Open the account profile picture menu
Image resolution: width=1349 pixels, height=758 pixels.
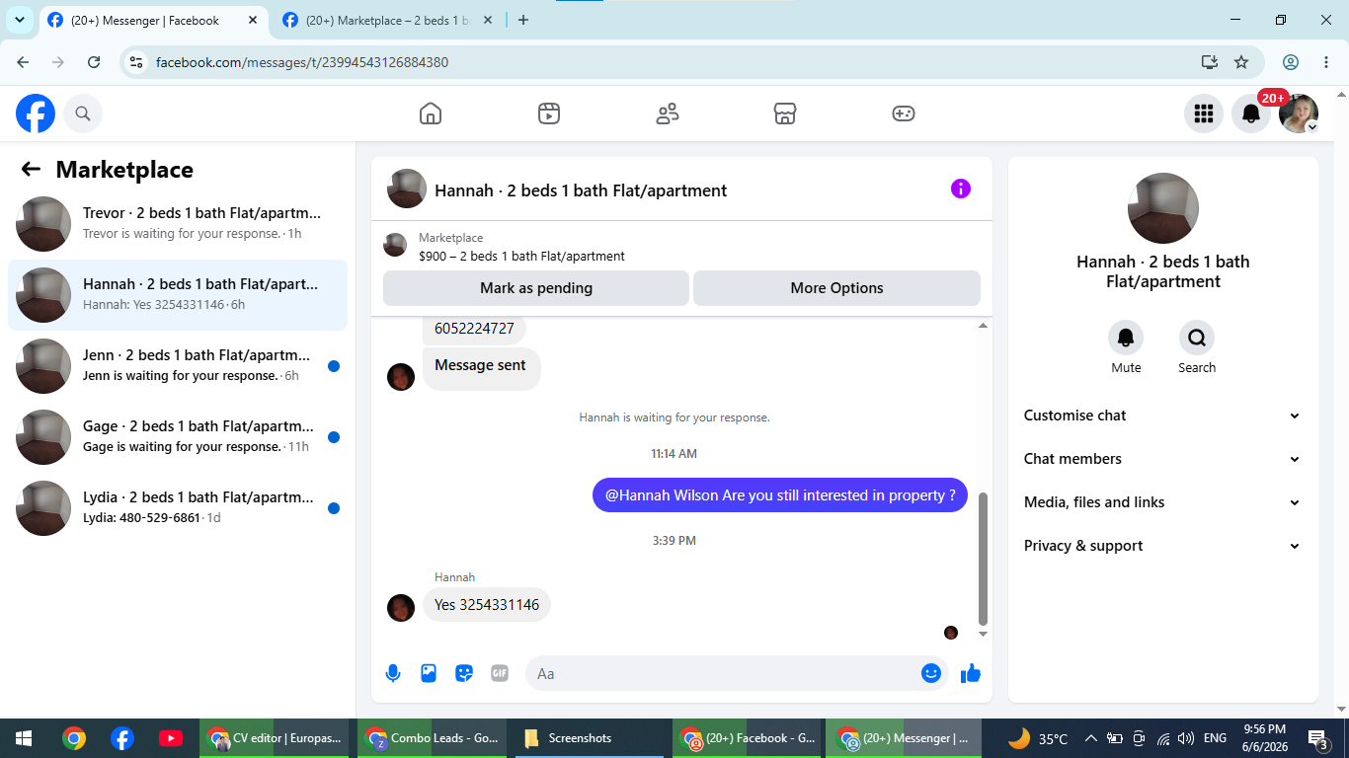1299,114
